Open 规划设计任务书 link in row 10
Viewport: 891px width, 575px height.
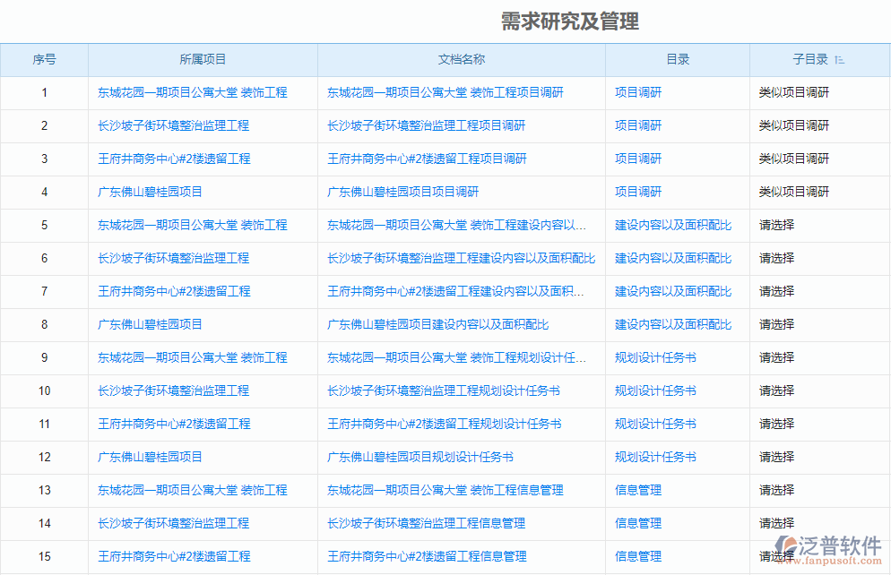click(x=654, y=390)
